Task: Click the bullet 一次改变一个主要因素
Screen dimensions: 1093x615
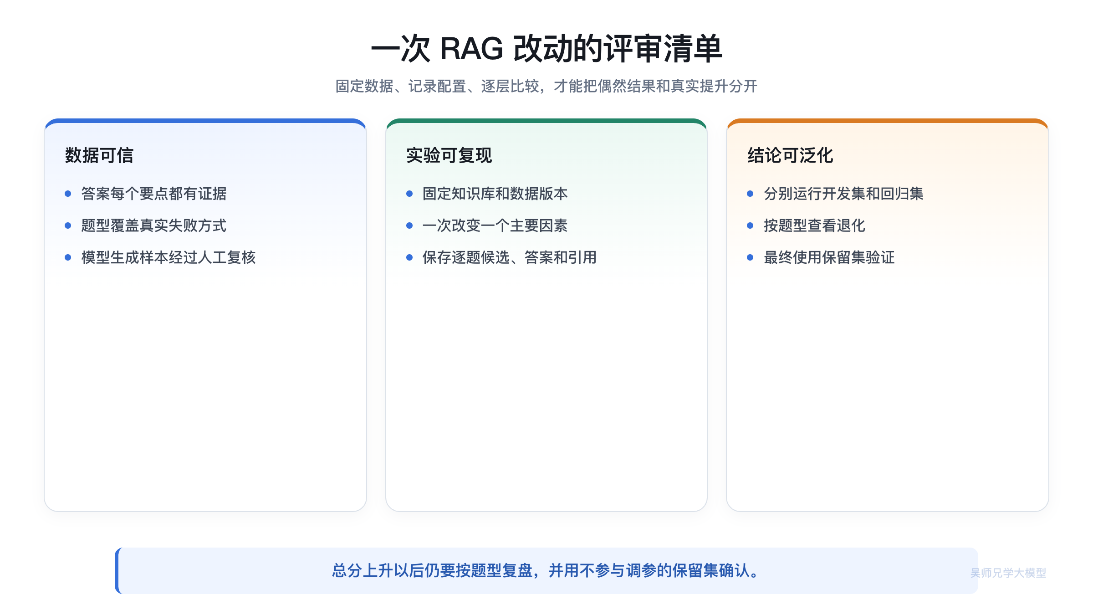Action: (495, 225)
